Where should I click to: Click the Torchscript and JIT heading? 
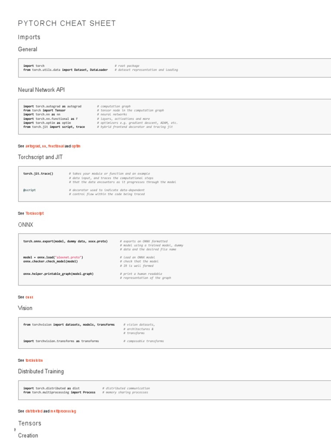point(40,157)
